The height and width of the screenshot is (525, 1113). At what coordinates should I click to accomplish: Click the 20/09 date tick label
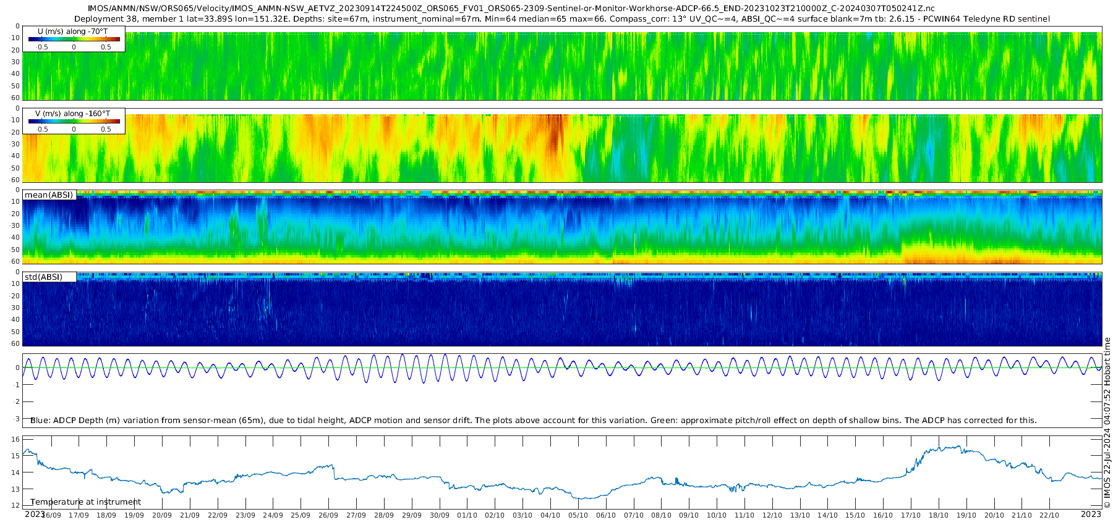(162, 515)
